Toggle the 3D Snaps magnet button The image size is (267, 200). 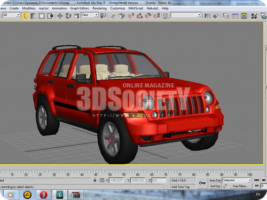coord(131,16)
